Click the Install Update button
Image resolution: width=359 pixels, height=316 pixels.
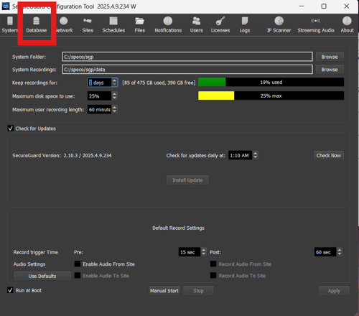pos(187,180)
